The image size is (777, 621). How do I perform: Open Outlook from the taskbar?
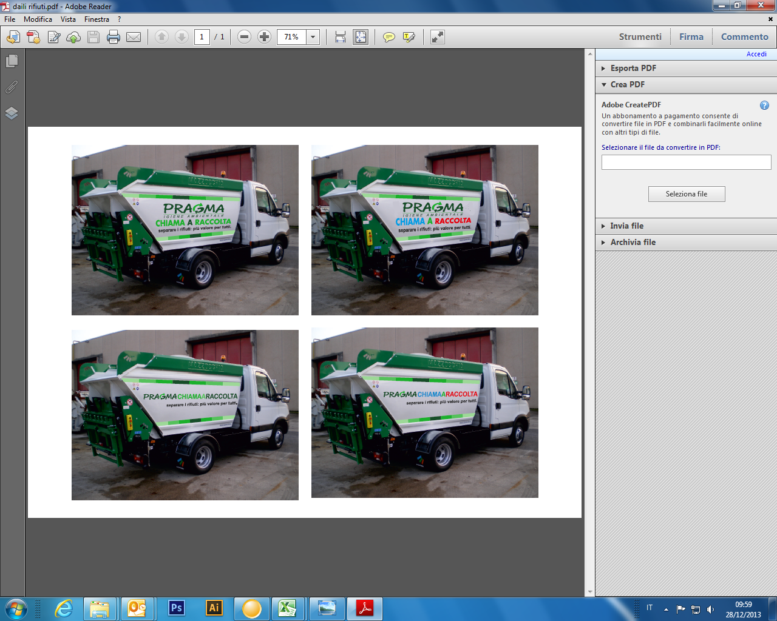point(137,608)
